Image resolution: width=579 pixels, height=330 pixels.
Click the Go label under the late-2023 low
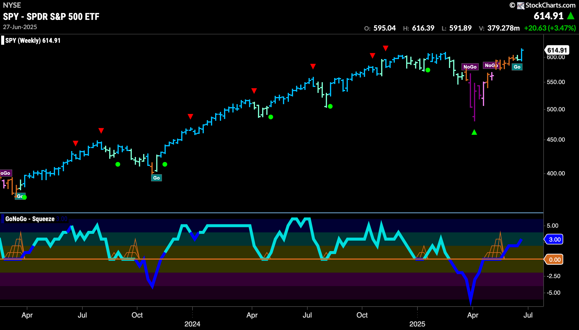pyautogui.click(x=157, y=178)
